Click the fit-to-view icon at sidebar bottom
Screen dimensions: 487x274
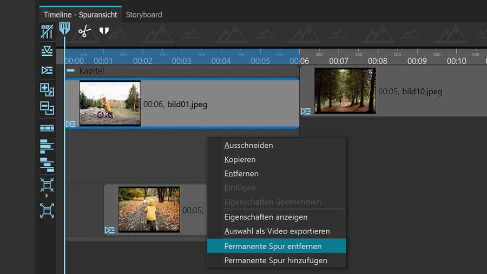[47, 210]
